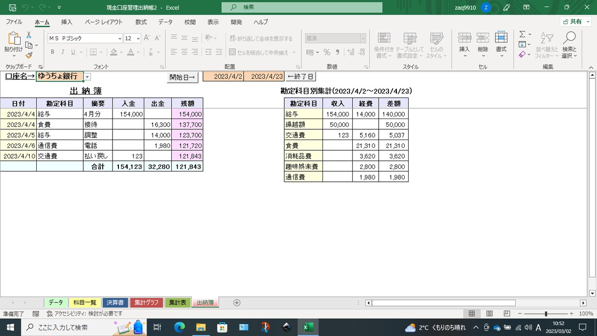Screen dimensions: 597x336
Task: Toggle Center horizontal alignment
Action: pyautogui.click(x=184, y=52)
